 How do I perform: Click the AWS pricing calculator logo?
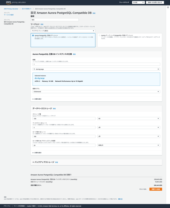pos(16,2)
